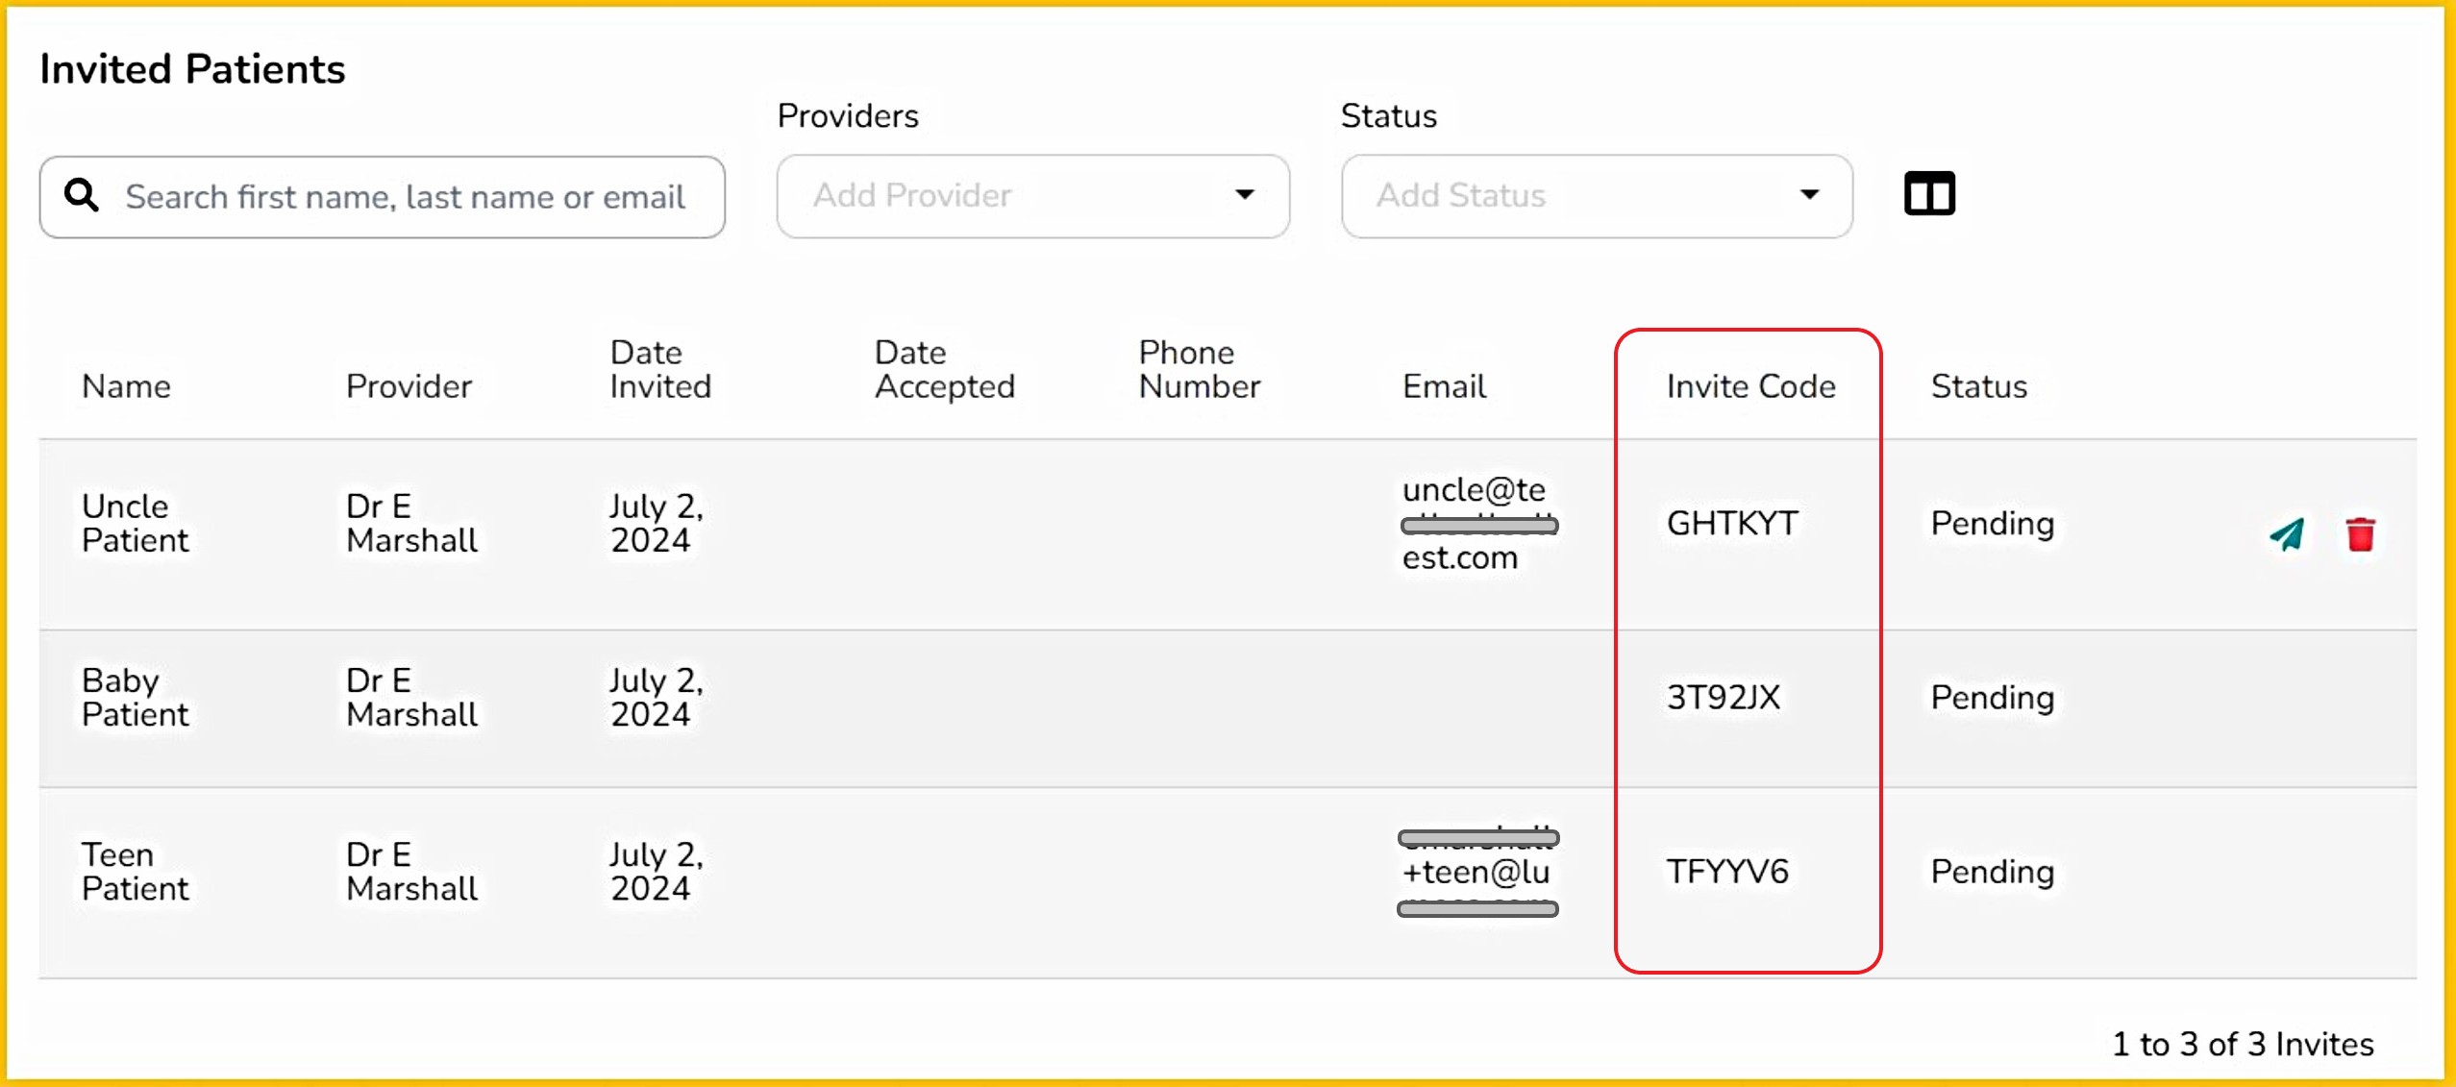Click the search magnifier icon
Screen dimensions: 2456x1087
[x=82, y=196]
